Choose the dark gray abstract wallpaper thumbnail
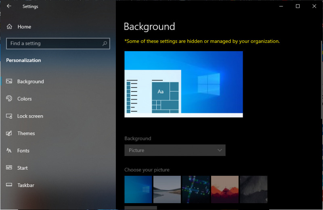 click(x=254, y=189)
